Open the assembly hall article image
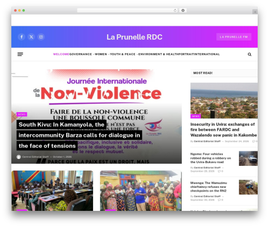The height and width of the screenshot is (227, 269). pos(52,191)
